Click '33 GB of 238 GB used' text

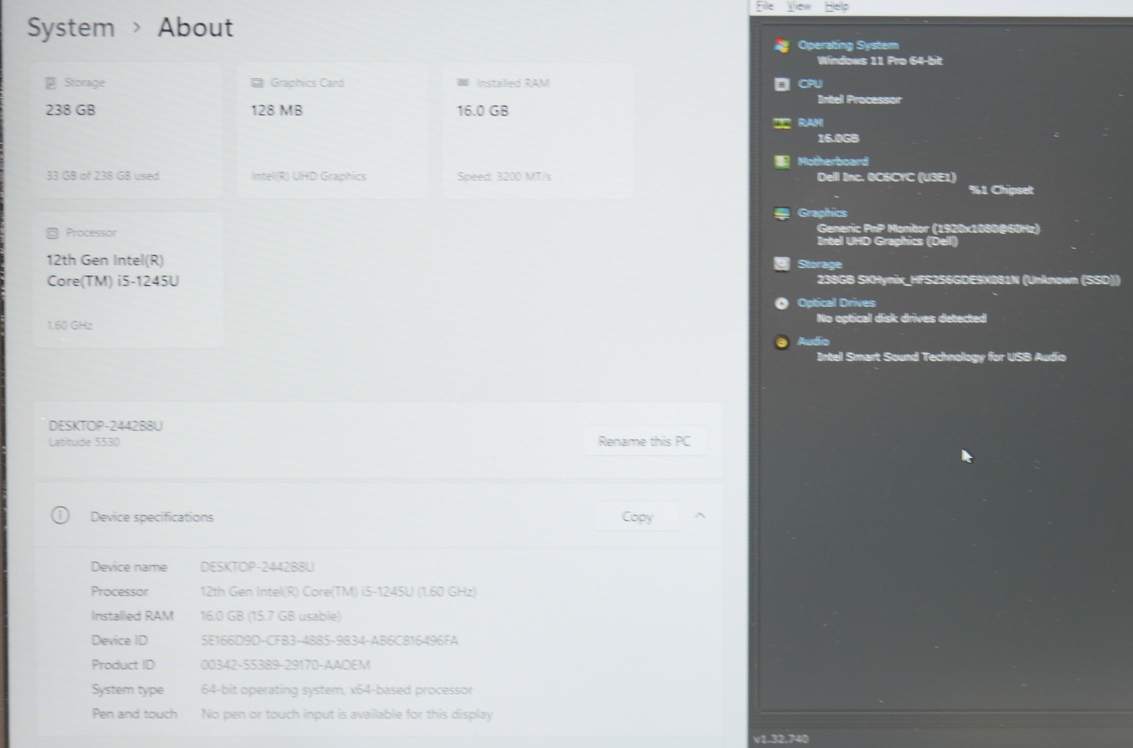coord(103,176)
